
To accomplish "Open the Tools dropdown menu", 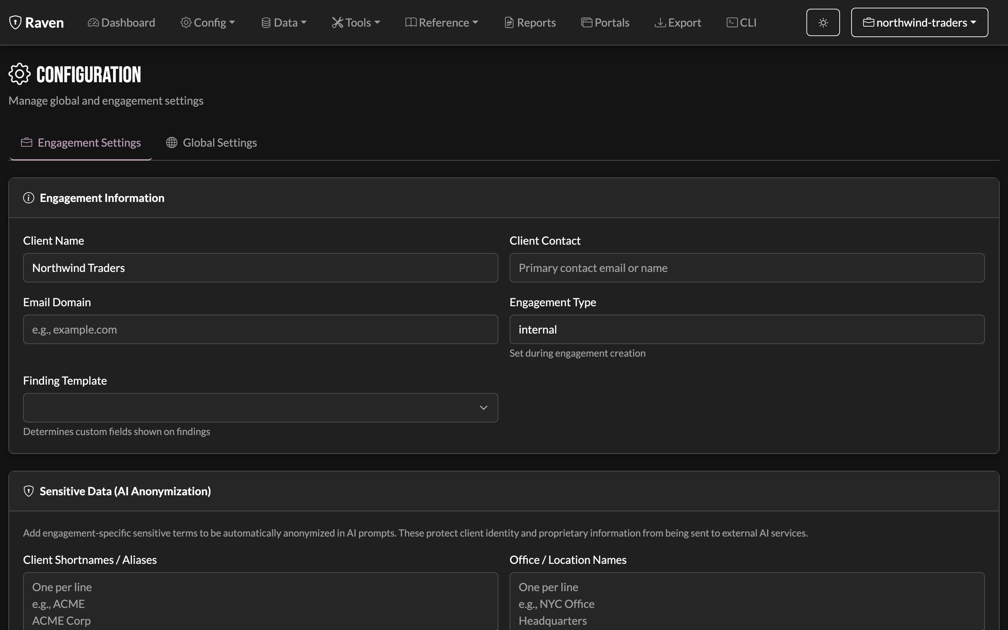I will click(356, 22).
